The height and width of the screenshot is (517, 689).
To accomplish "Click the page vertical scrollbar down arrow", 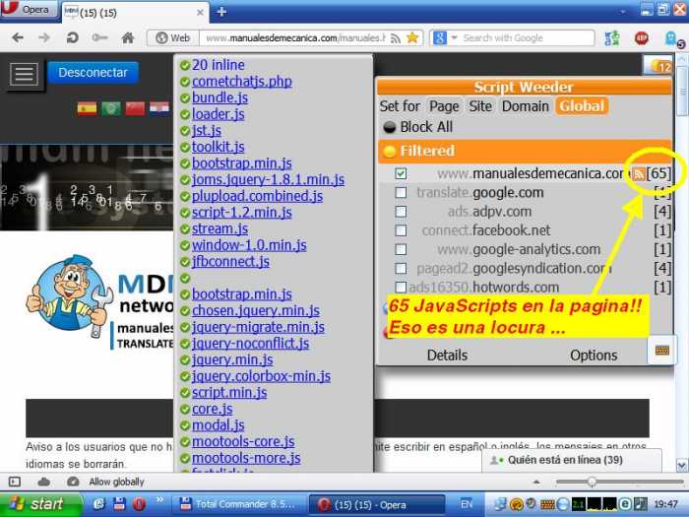I will (682, 465).
